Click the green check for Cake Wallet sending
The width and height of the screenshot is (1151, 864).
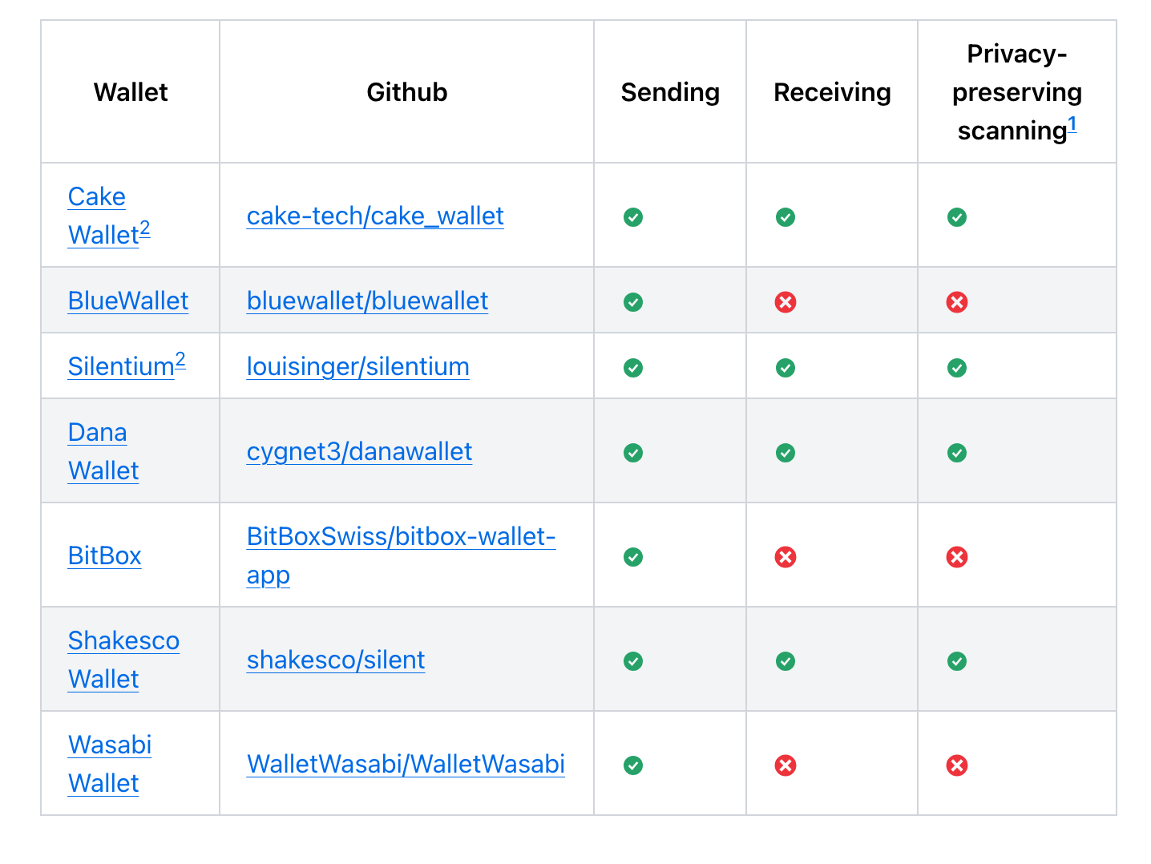click(x=633, y=217)
